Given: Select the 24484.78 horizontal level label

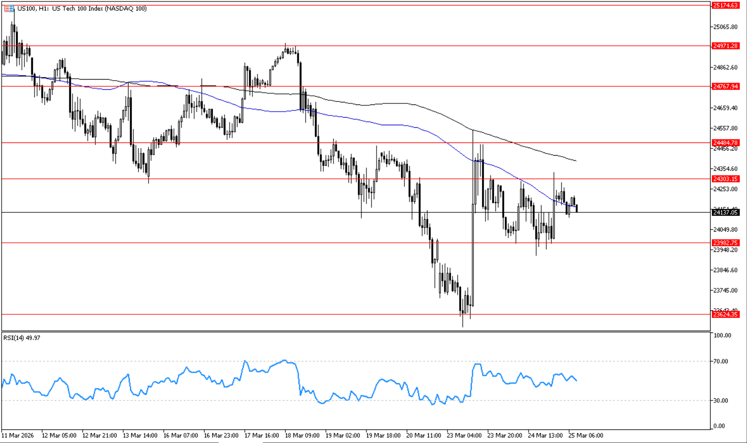Looking at the screenshot, I should pos(725,143).
